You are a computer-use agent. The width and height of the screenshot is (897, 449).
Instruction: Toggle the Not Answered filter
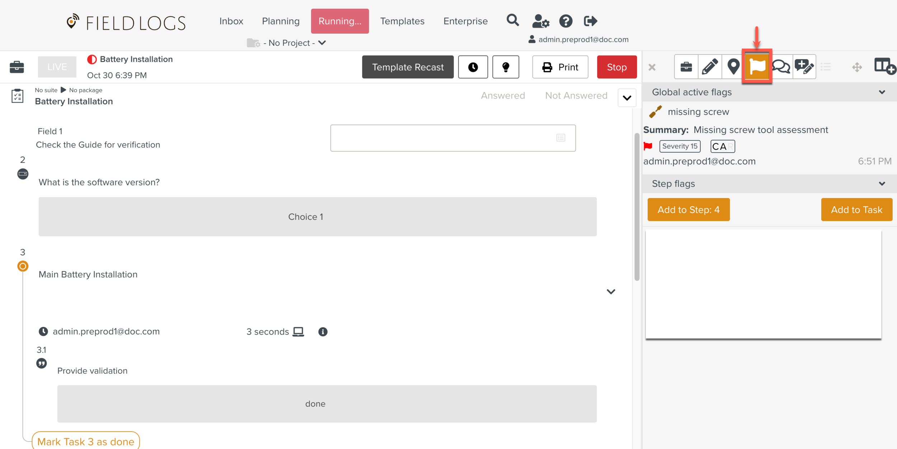(x=576, y=96)
